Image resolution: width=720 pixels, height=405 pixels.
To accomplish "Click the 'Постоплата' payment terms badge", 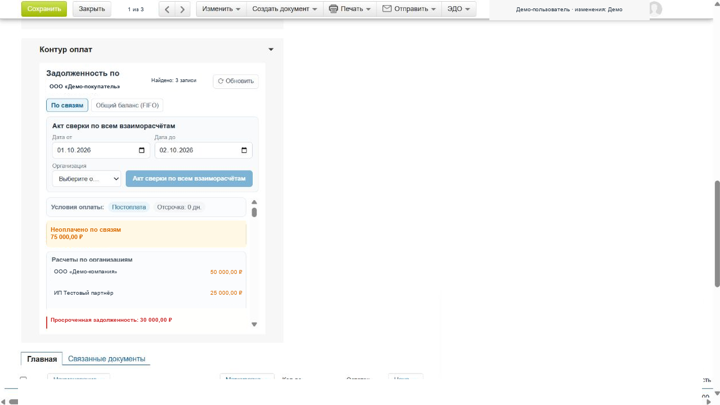I will pyautogui.click(x=129, y=207).
